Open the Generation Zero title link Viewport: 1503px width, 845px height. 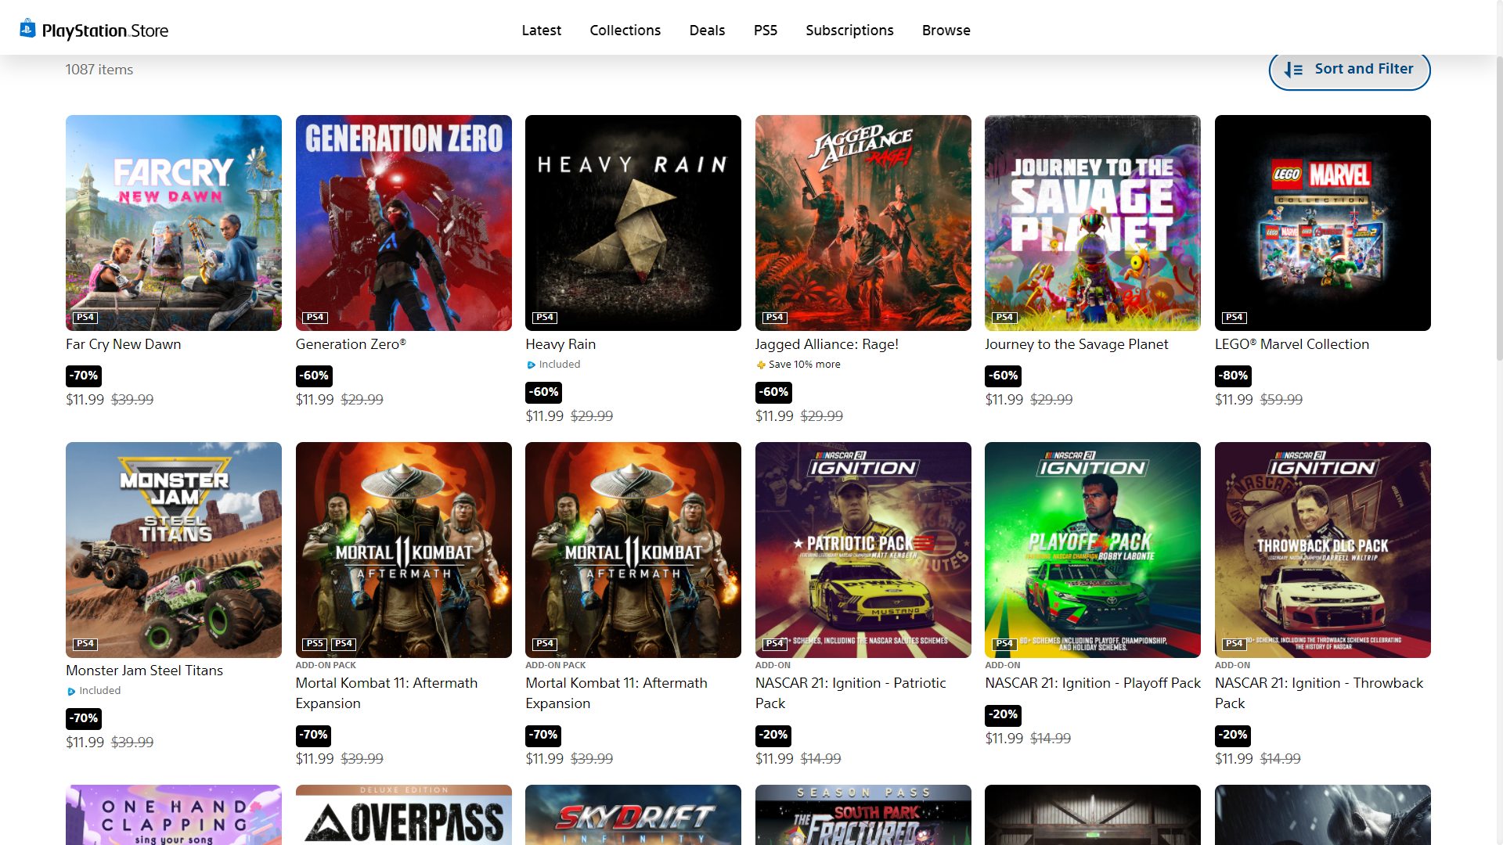click(350, 344)
